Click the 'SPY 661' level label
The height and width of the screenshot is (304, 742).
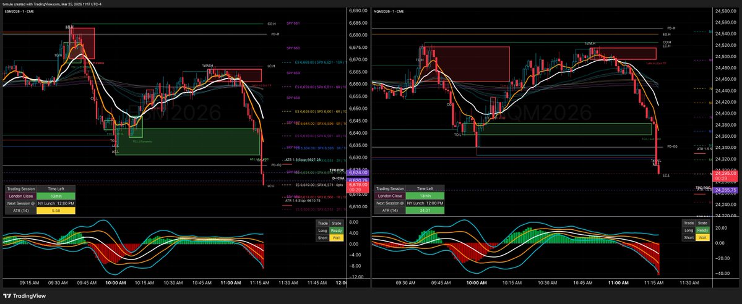(x=293, y=23)
